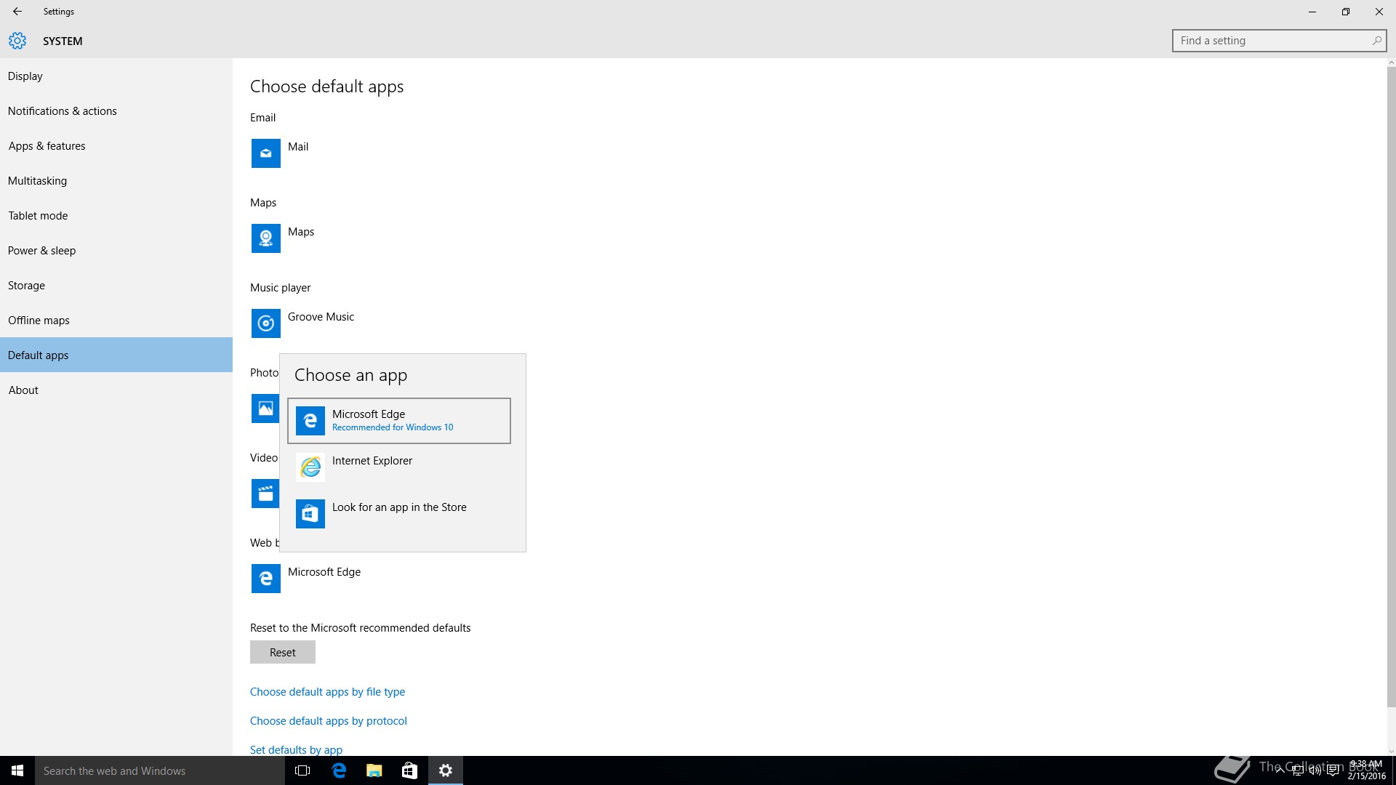Click the Find a setting search box
The image size is (1396, 785).
[1279, 41]
